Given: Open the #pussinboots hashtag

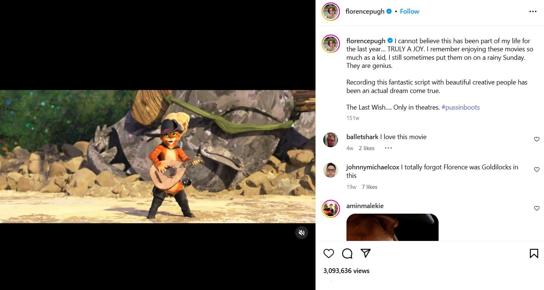Looking at the screenshot, I should pos(460,107).
